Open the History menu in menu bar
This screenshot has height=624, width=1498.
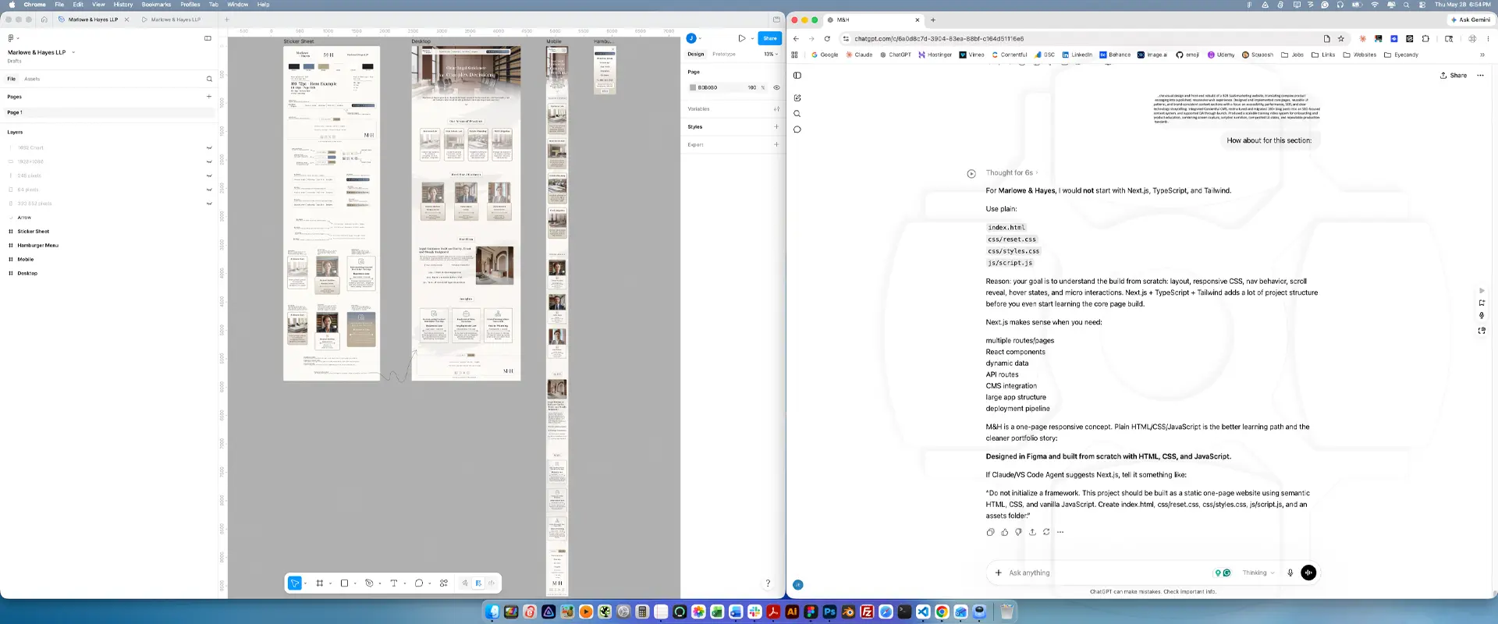(123, 5)
